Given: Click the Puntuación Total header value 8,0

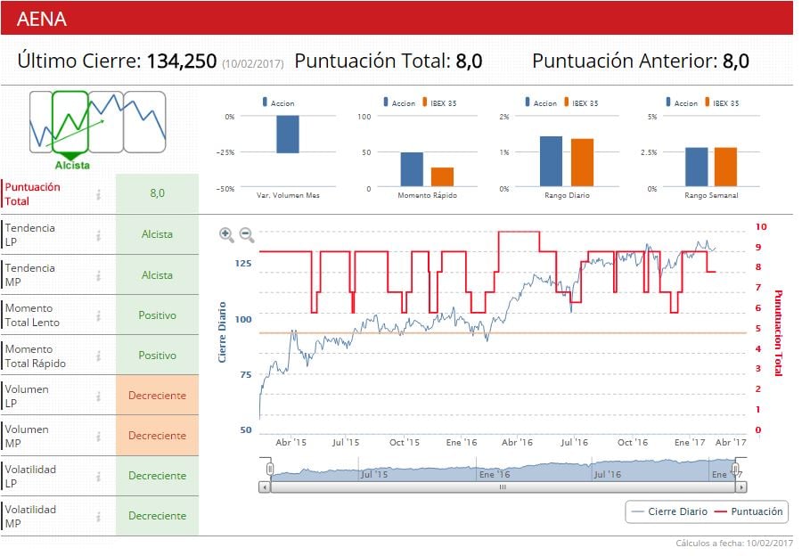Looking at the screenshot, I should tap(469, 61).
